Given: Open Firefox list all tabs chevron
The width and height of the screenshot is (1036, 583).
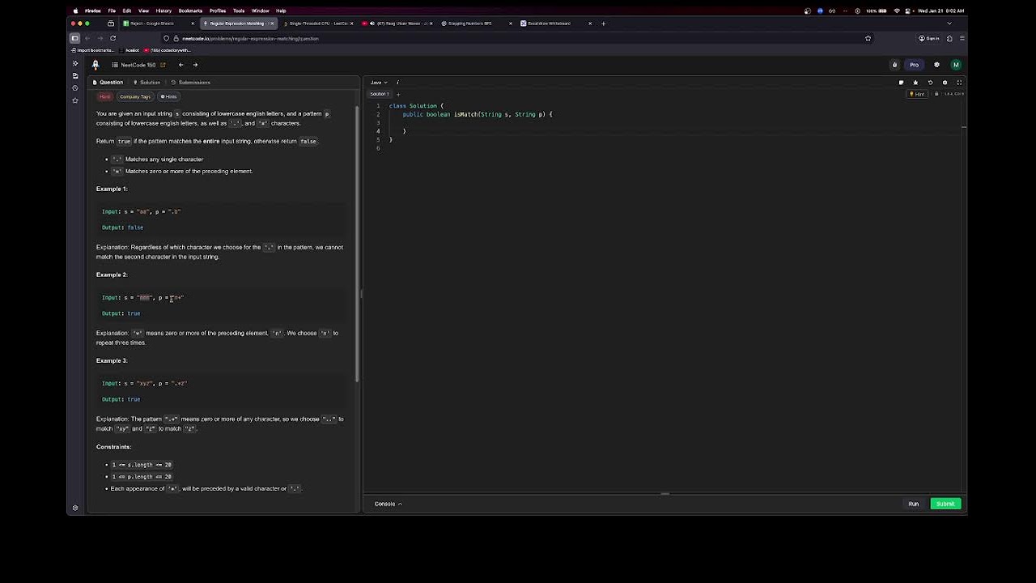Looking at the screenshot, I should (949, 23).
